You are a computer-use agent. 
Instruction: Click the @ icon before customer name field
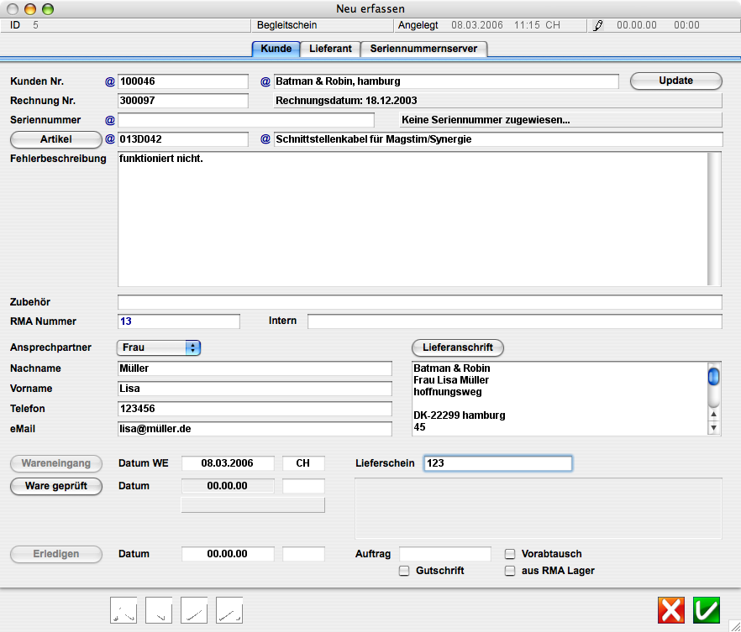point(265,81)
